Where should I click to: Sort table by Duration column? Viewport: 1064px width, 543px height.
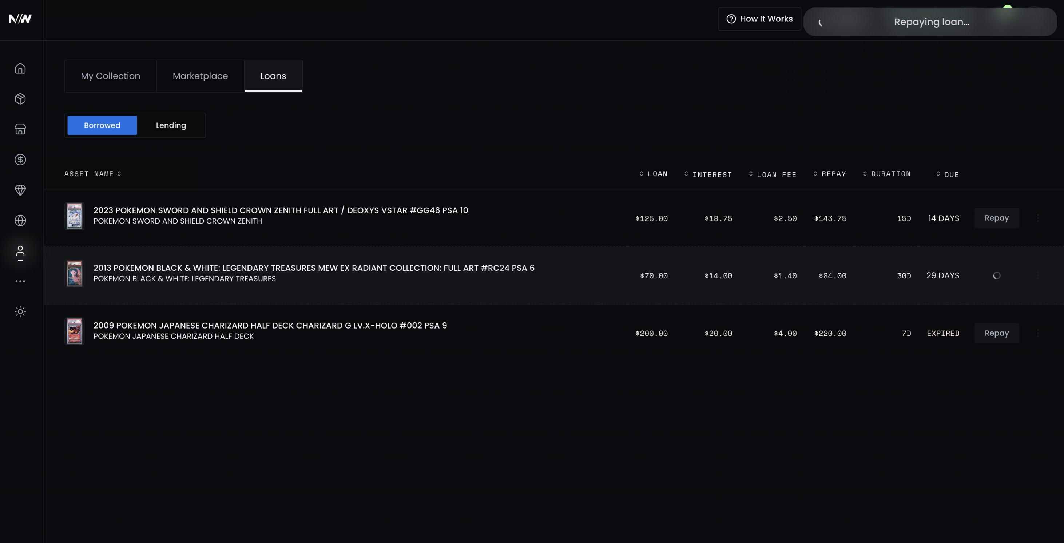click(887, 174)
